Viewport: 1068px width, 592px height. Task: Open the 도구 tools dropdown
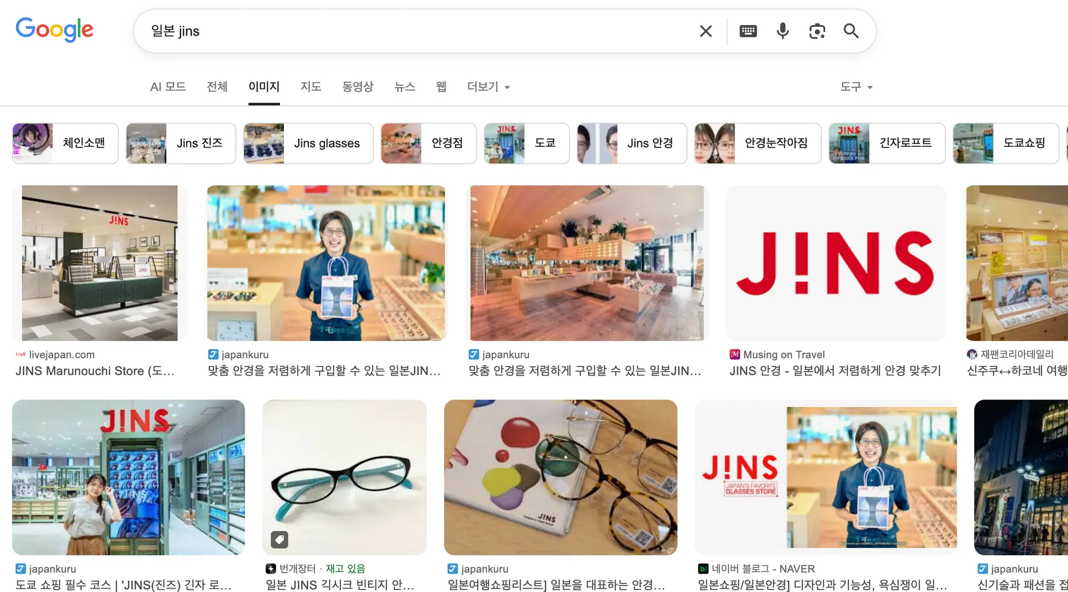856,87
